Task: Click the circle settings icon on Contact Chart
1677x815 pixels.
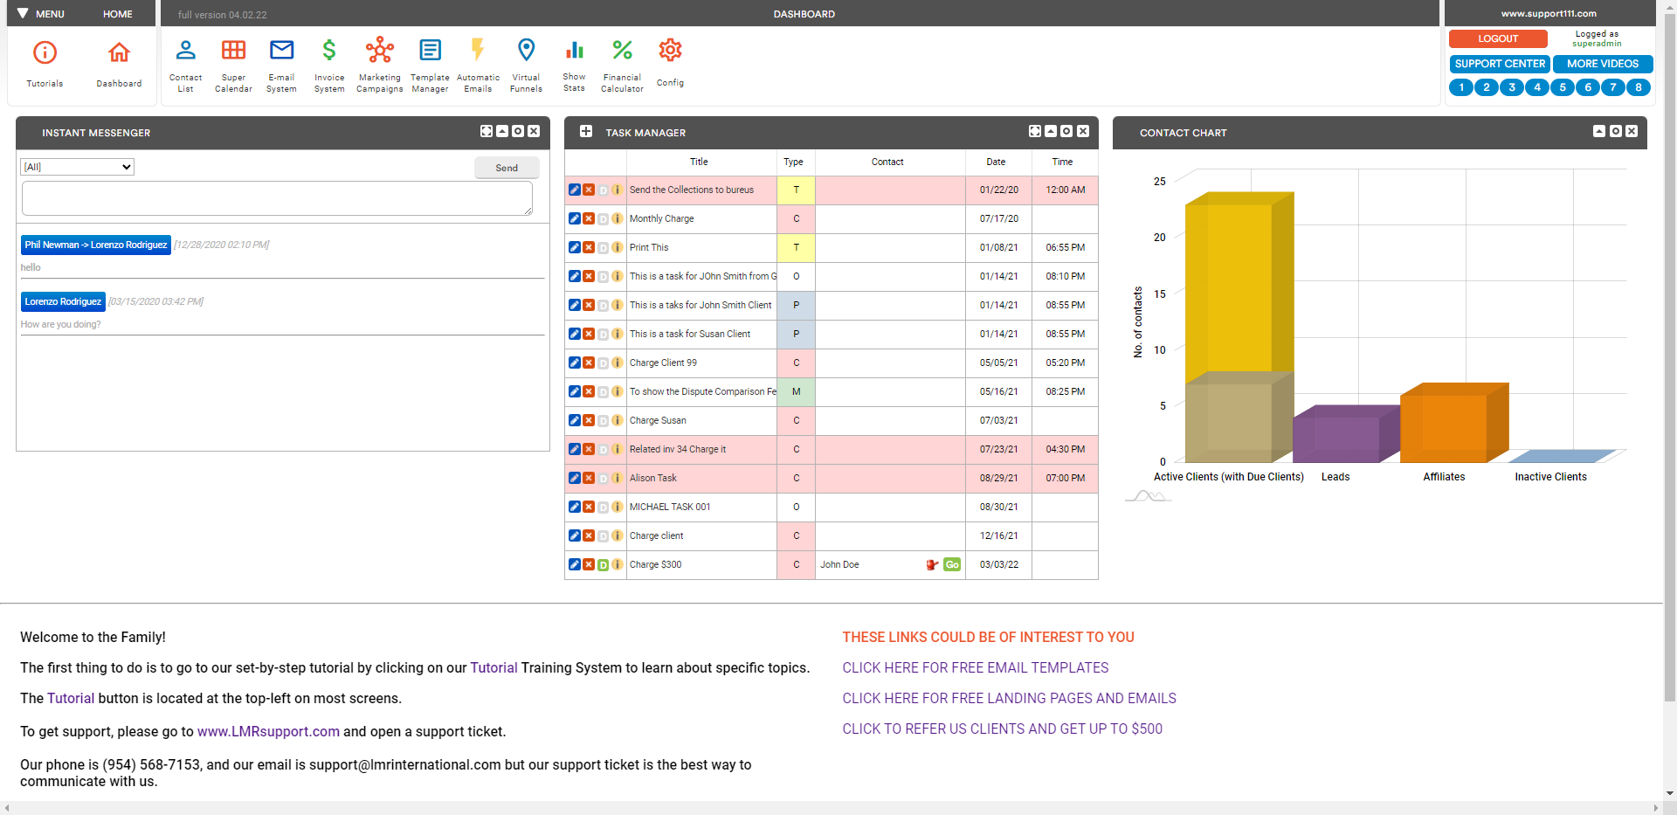Action: point(1616,131)
